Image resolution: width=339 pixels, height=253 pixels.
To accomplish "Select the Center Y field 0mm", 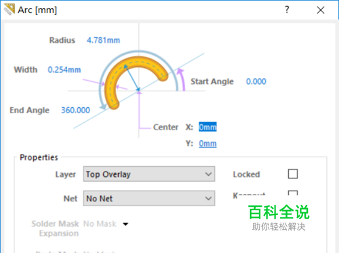I will (x=207, y=143).
